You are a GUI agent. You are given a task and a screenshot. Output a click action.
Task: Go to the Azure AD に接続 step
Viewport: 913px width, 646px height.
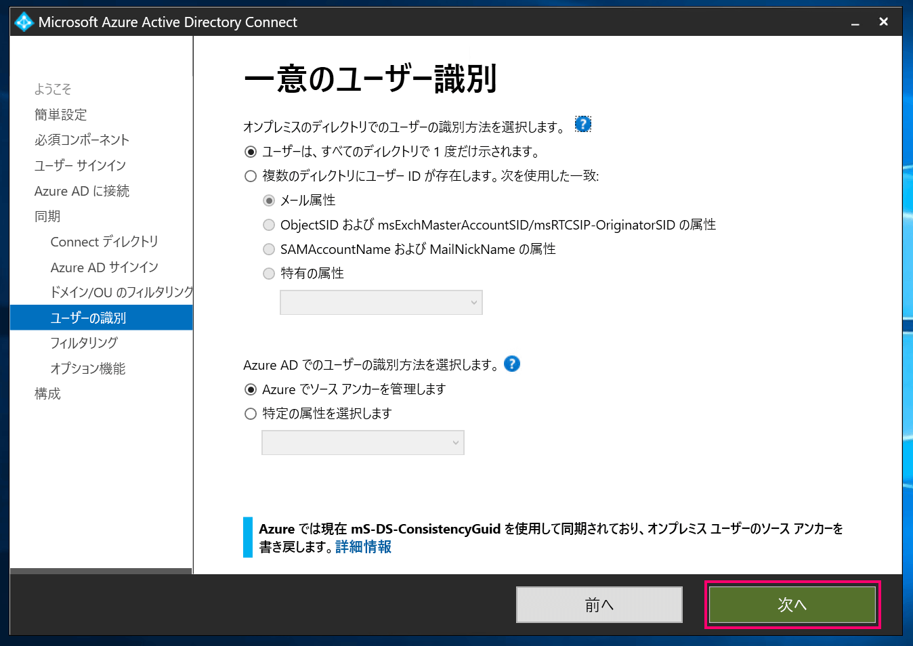[82, 191]
